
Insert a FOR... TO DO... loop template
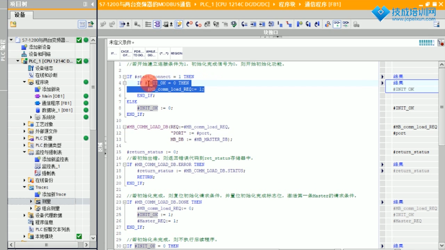pyautogui.click(x=138, y=53)
